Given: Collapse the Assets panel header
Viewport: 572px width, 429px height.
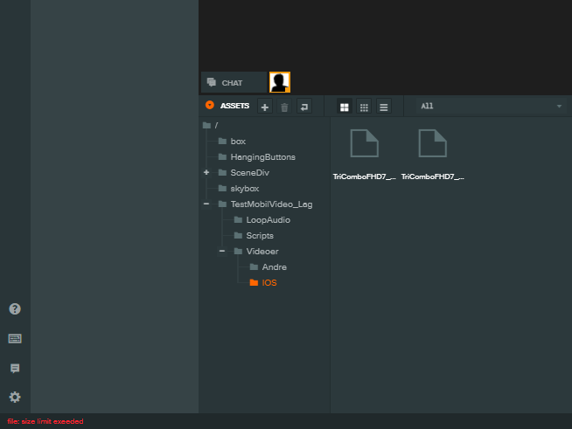Looking at the screenshot, I should pyautogui.click(x=210, y=106).
